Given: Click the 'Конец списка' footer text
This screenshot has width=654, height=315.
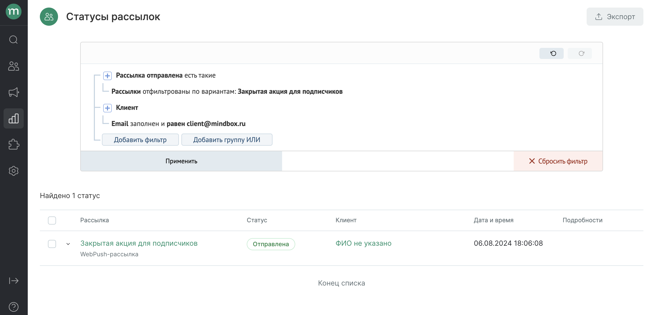Looking at the screenshot, I should [x=341, y=283].
